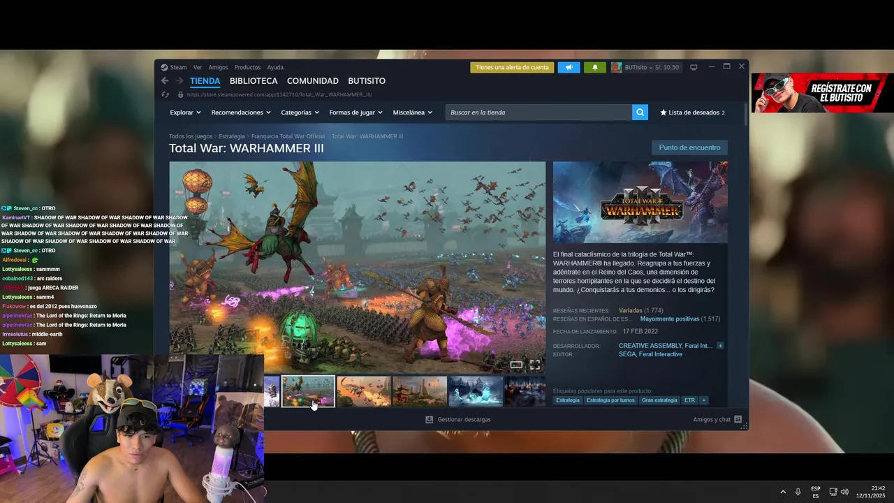Show hidden tray icons in the taskbar
Viewport: 894px width, 503px height.
click(782, 492)
